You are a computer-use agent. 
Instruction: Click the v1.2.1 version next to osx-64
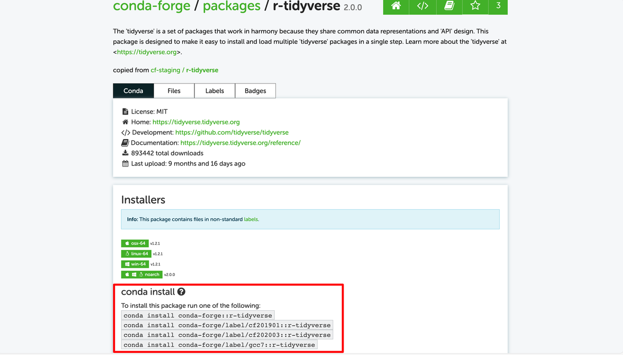pos(155,243)
